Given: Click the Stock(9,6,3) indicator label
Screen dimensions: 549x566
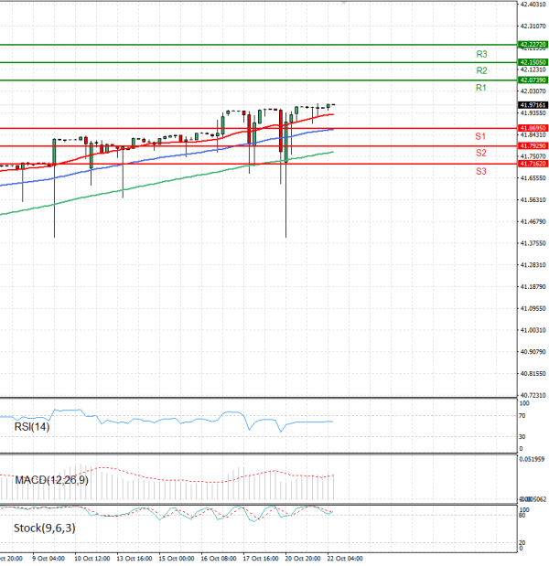Looking at the screenshot, I should pos(46,529).
